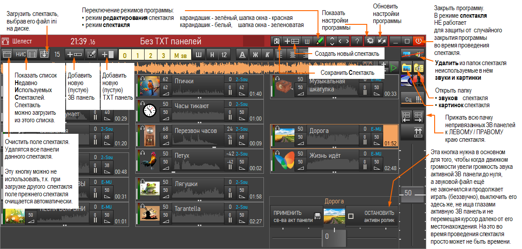Click the up-down arrows in title bar
The width and height of the screenshot is (522, 249).
(332, 41)
